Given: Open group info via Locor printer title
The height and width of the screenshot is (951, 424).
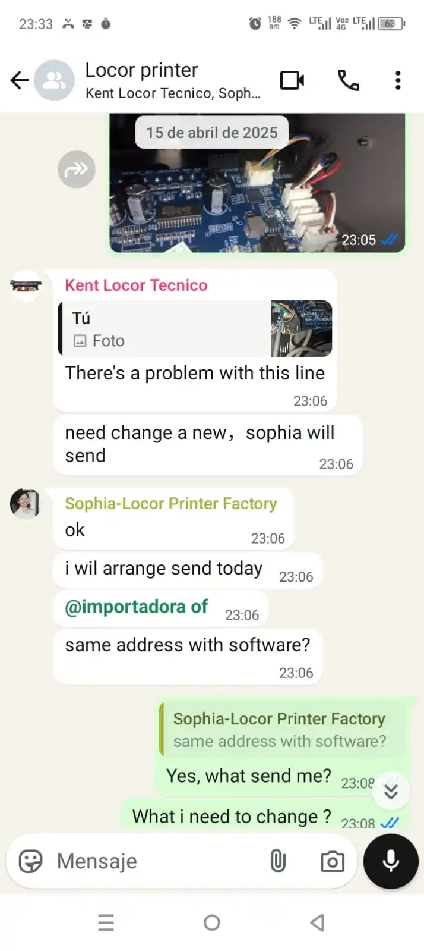Looking at the screenshot, I should click(141, 70).
